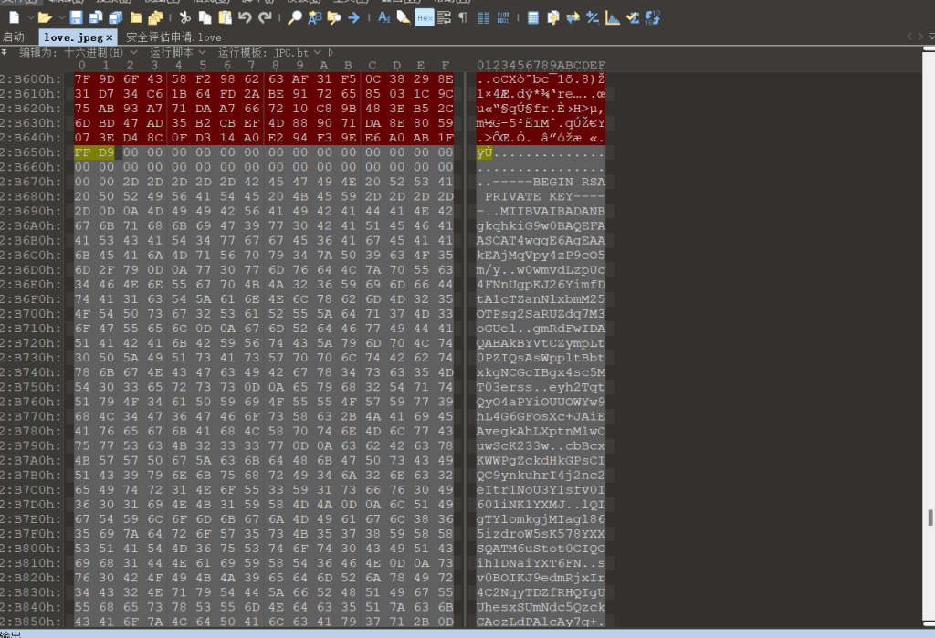
Task: Toggle the Hex edit mode button
Action: (x=424, y=17)
